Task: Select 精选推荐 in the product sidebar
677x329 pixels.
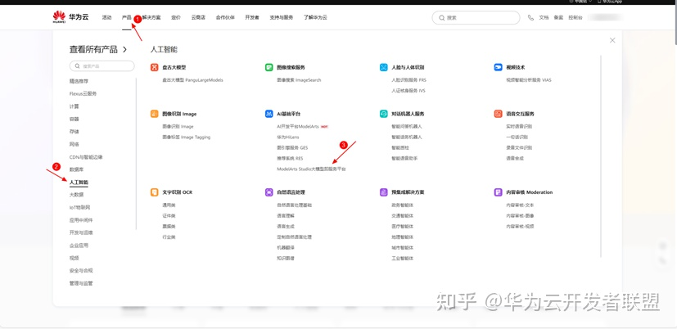Action: point(79,81)
